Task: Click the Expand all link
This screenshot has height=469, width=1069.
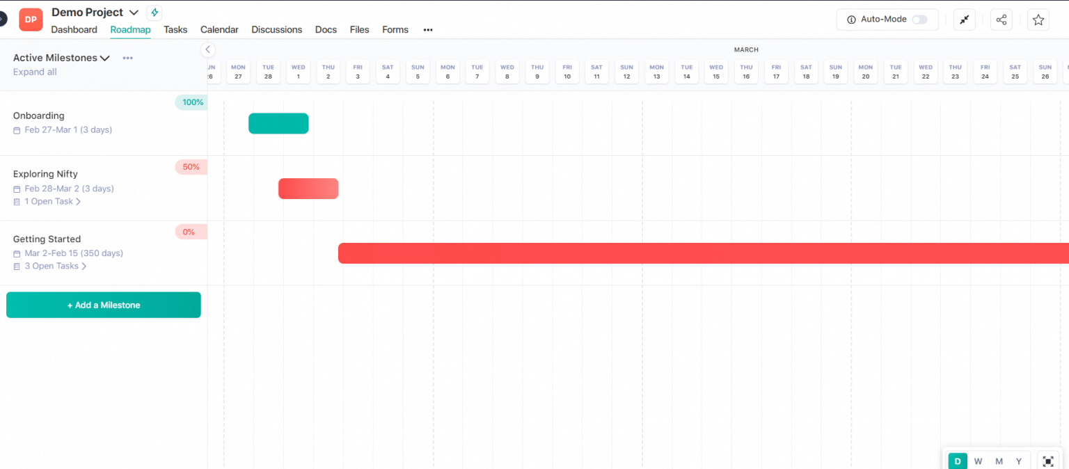Action: pyautogui.click(x=35, y=72)
